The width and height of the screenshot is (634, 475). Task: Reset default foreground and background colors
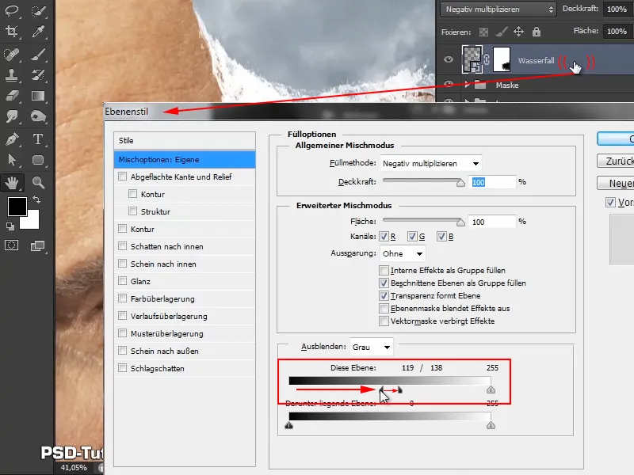(10, 226)
